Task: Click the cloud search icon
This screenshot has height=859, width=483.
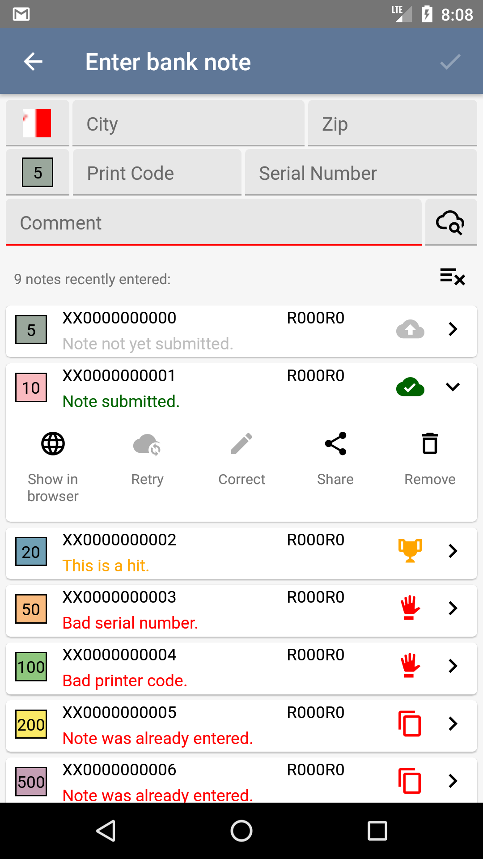Action: click(450, 222)
